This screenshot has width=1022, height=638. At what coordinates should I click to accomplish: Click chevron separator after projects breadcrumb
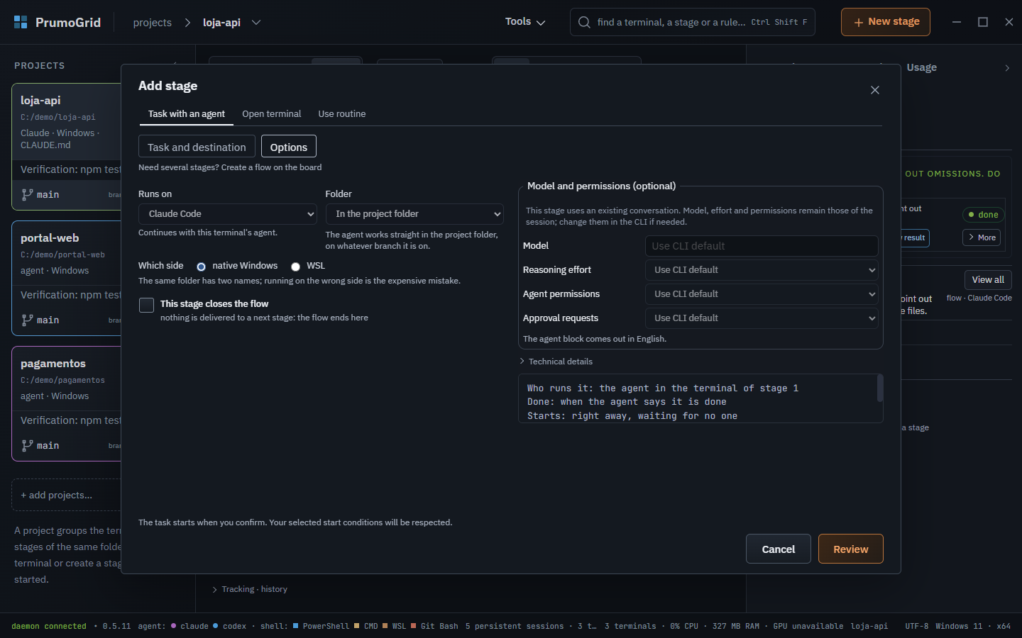click(187, 23)
